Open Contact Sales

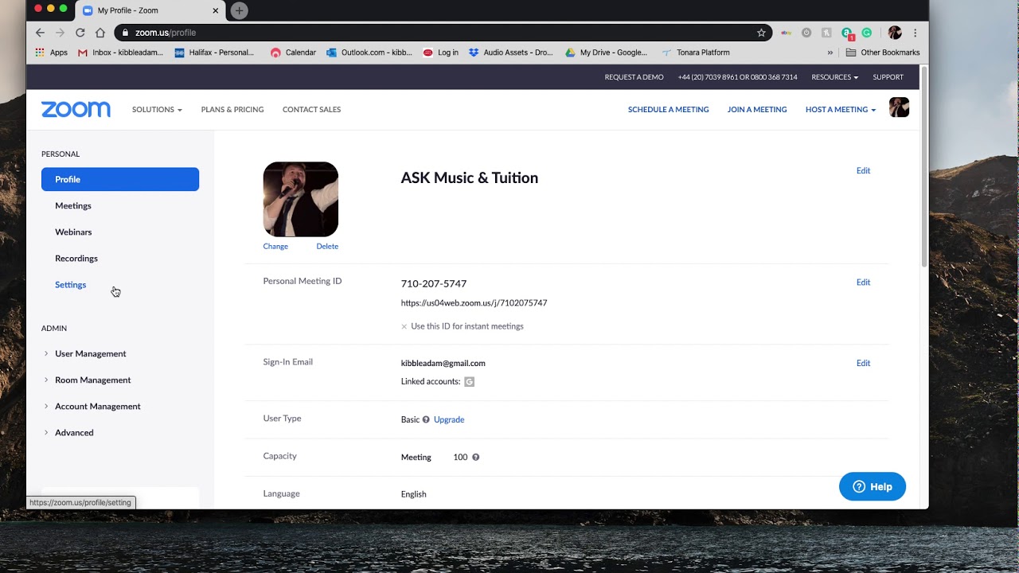311,110
